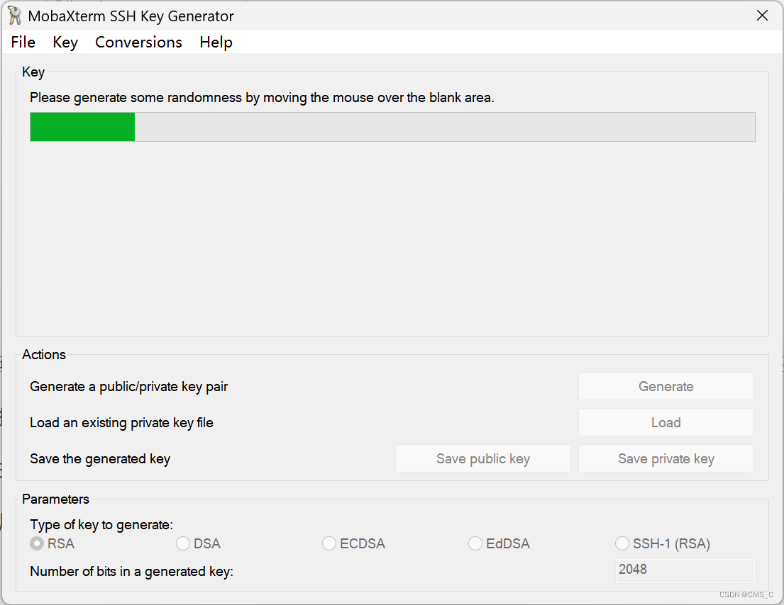Click the window title 'MobaXterm SSH Key Generator'
Screen dimensions: 784x605
pyautogui.click(x=131, y=16)
